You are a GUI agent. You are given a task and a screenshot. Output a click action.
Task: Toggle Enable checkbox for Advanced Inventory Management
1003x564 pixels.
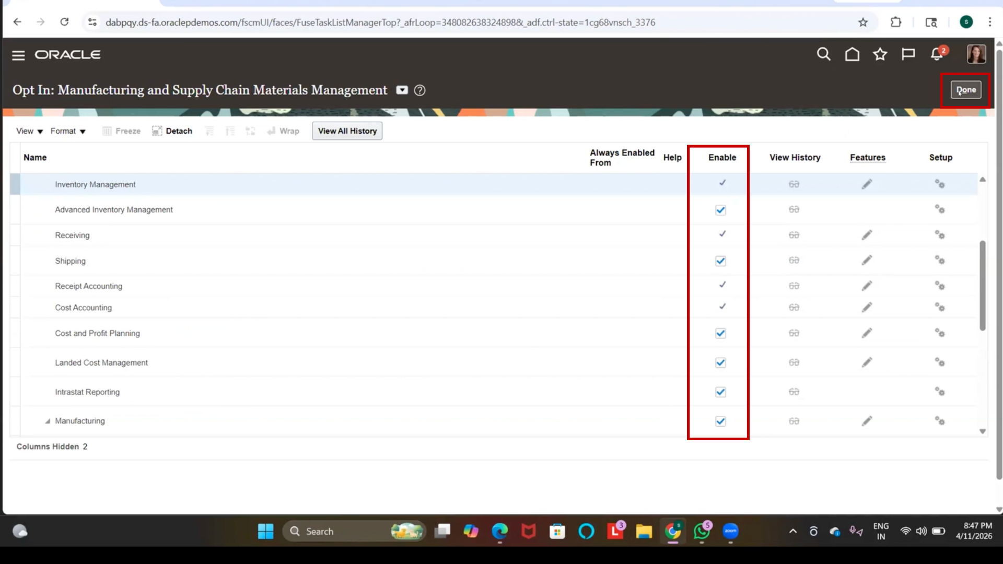point(720,210)
